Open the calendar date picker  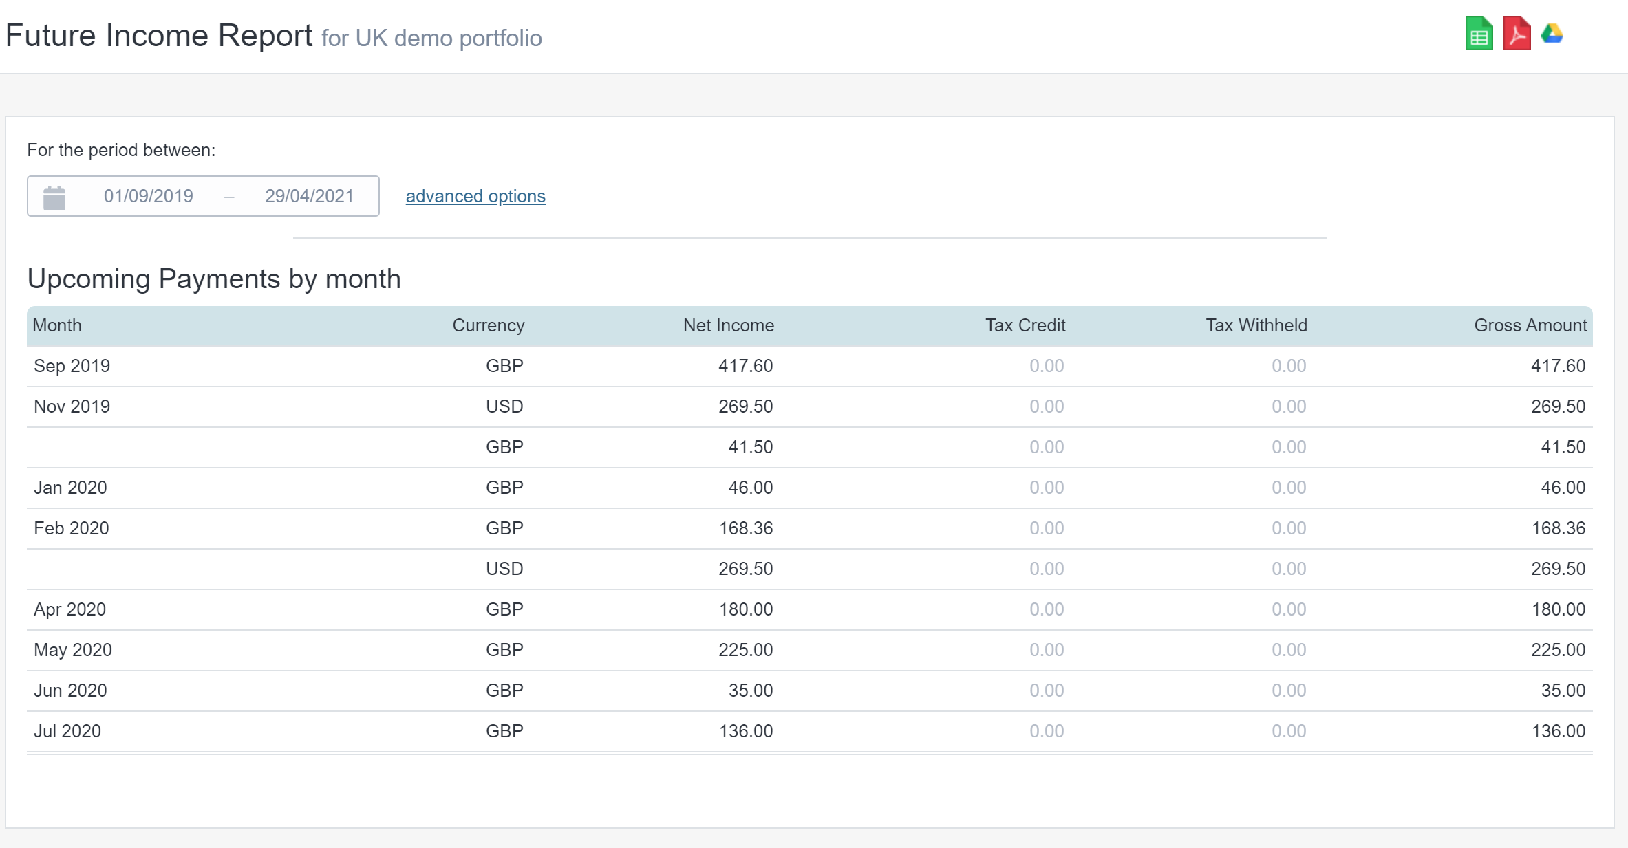click(x=55, y=196)
